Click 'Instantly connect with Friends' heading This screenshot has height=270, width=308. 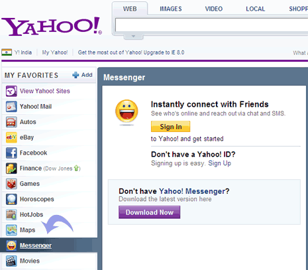pos(210,104)
